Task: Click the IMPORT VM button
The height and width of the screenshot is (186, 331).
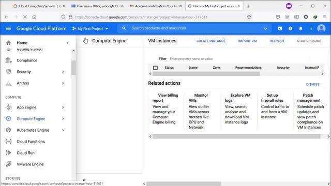Action: [247, 41]
